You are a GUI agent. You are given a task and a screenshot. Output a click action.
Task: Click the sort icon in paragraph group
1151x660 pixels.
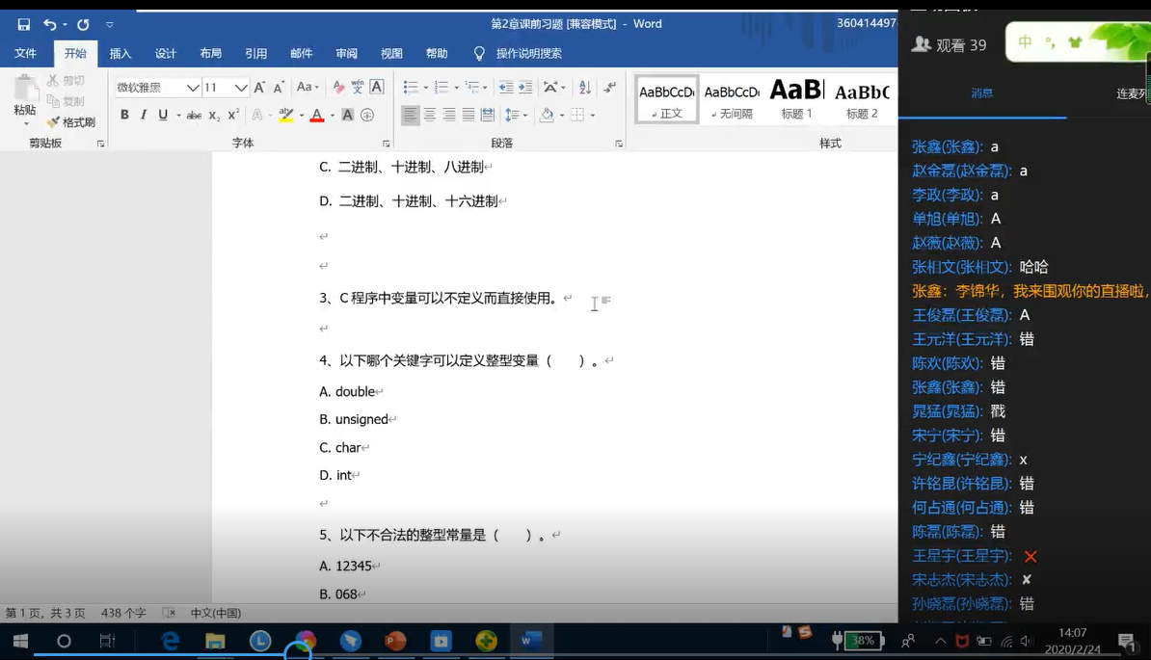coord(584,88)
